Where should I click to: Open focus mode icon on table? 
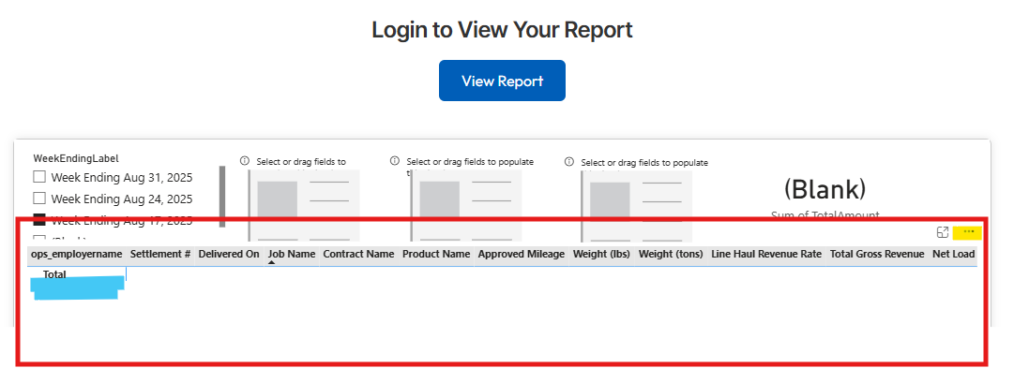coord(943,232)
